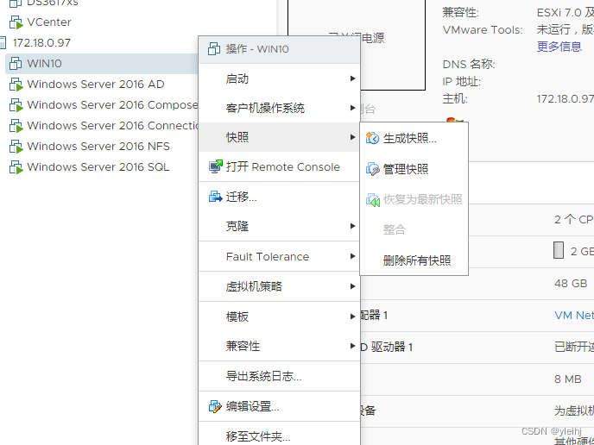Click the 编辑设置 pencil icon
The height and width of the screenshot is (445, 594).
[216, 406]
